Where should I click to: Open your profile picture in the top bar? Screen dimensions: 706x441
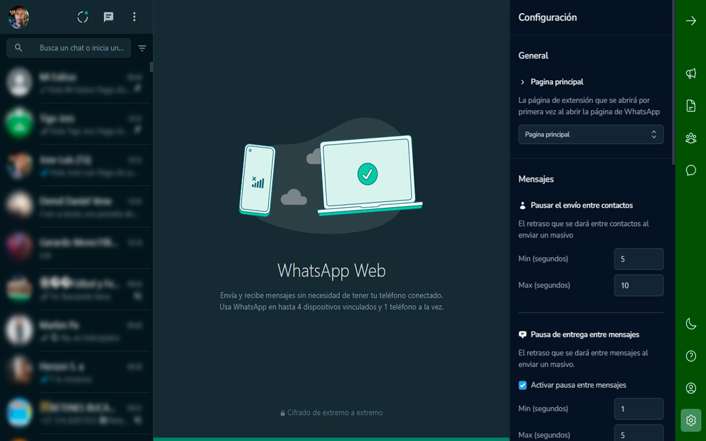coord(18,17)
